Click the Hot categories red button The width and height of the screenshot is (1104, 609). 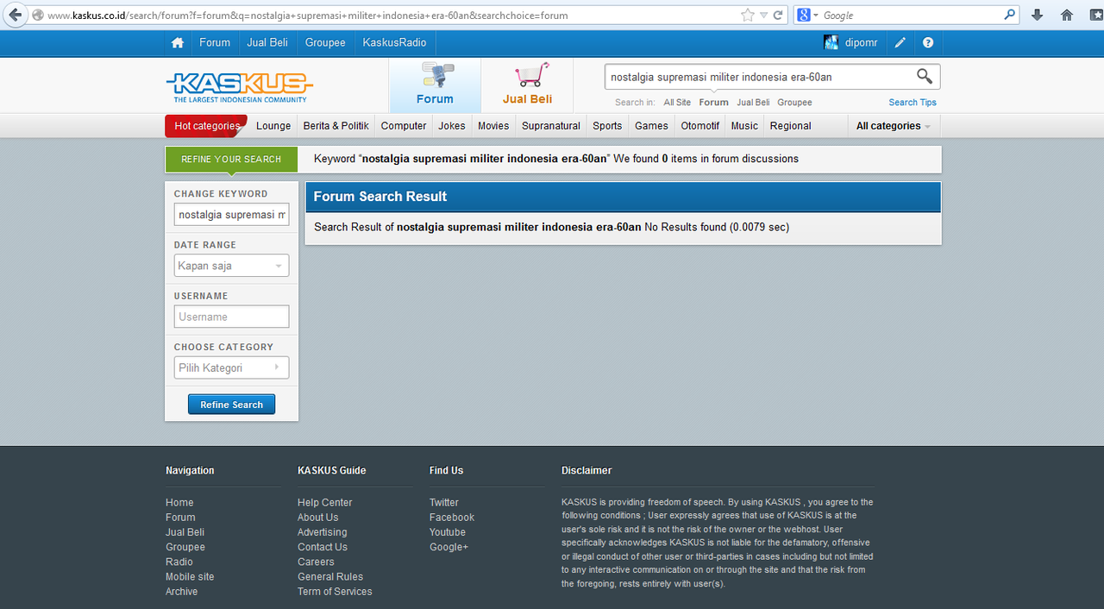[x=206, y=126]
